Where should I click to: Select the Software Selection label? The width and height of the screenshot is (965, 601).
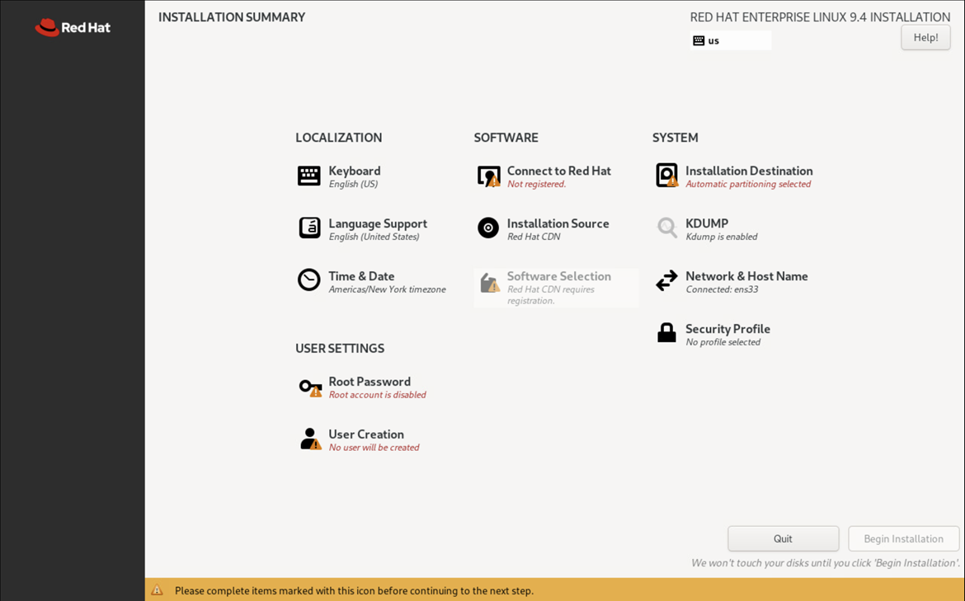click(x=559, y=276)
